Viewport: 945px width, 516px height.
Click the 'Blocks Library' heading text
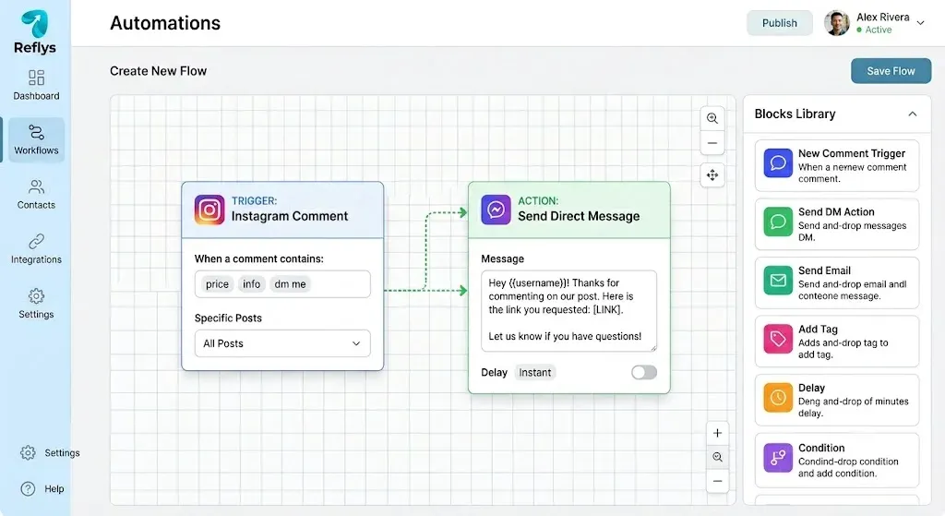click(x=795, y=114)
